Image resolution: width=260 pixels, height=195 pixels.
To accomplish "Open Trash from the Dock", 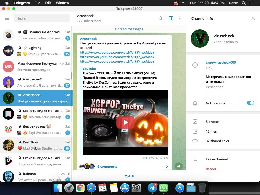I will click(202, 188).
